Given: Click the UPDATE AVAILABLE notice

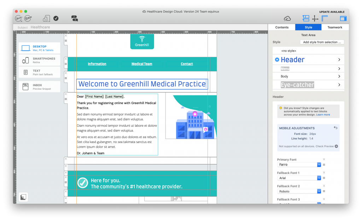Looking at the screenshot, I should point(332,12).
